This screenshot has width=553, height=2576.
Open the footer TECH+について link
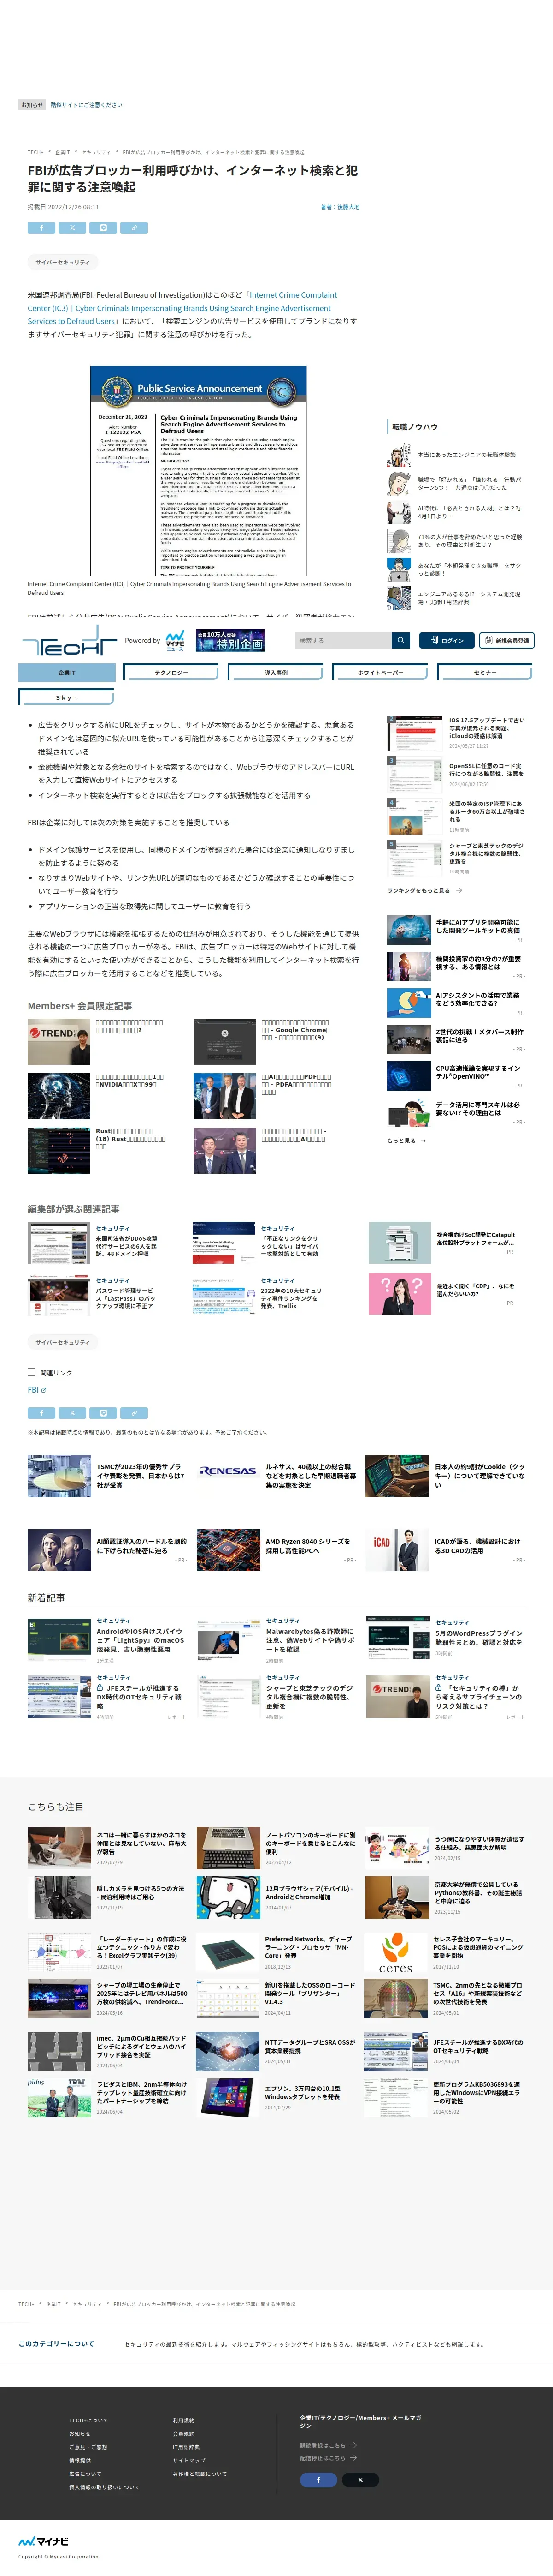[x=89, y=2420]
